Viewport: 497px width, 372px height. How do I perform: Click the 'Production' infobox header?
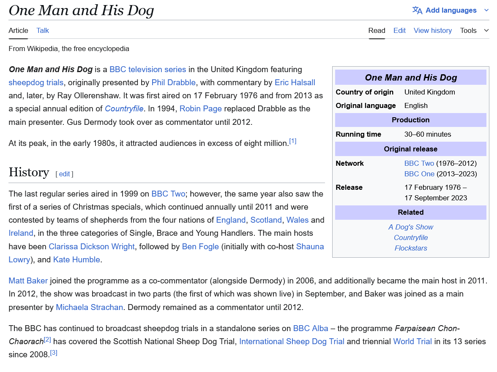pos(411,120)
